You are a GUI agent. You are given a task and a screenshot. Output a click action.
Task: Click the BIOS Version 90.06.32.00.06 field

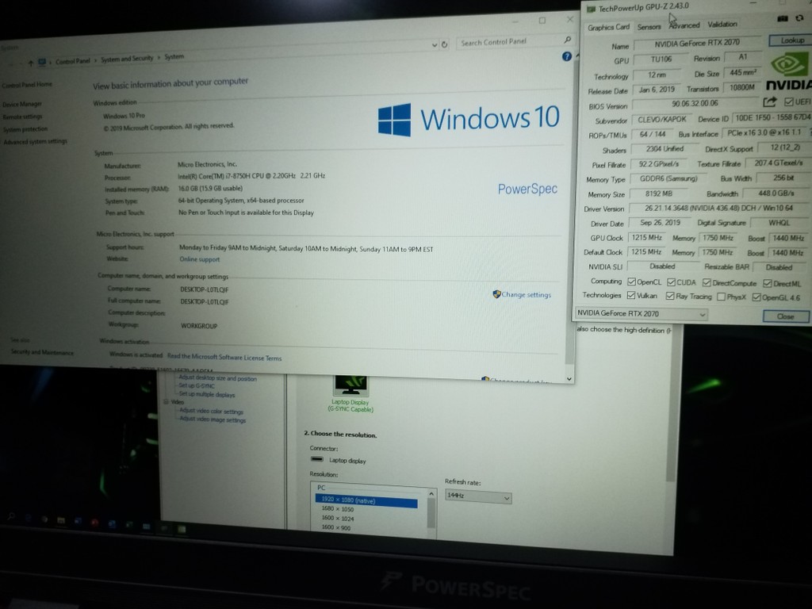click(695, 104)
